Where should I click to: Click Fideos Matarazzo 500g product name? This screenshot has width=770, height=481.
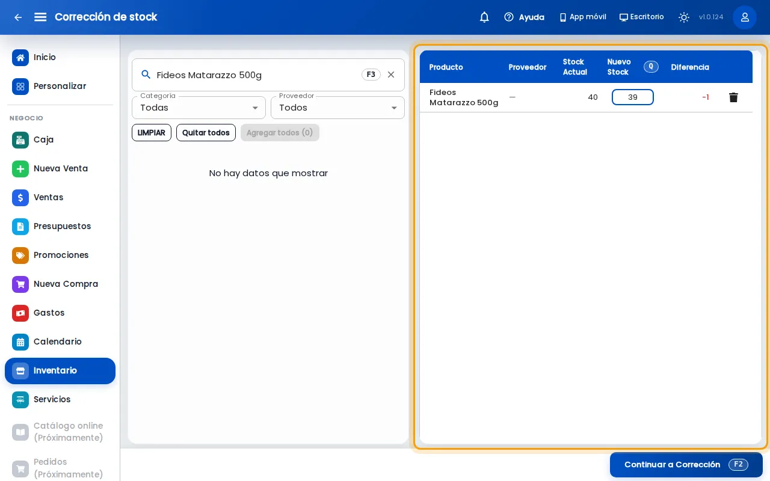tap(464, 97)
